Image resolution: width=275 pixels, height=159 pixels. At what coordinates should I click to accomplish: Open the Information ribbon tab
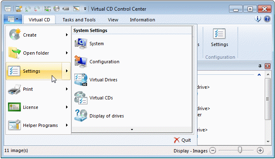pos(142,20)
